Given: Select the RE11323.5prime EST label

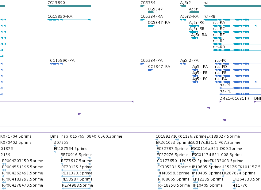Looking at the screenshot, I should 77,173.
